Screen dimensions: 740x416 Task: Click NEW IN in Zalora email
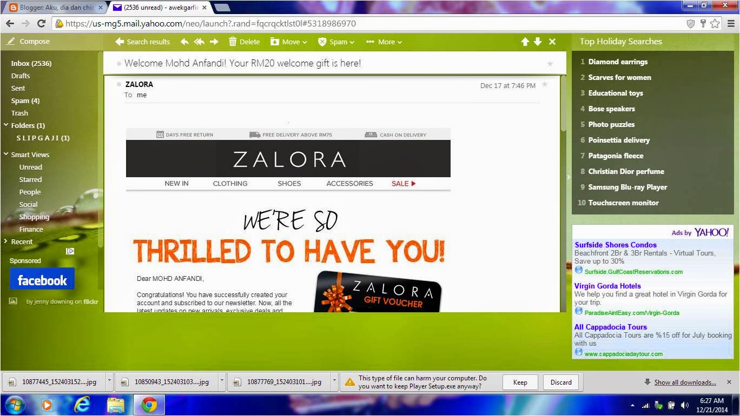176,184
